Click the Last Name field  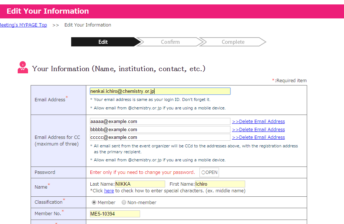tap(140, 184)
